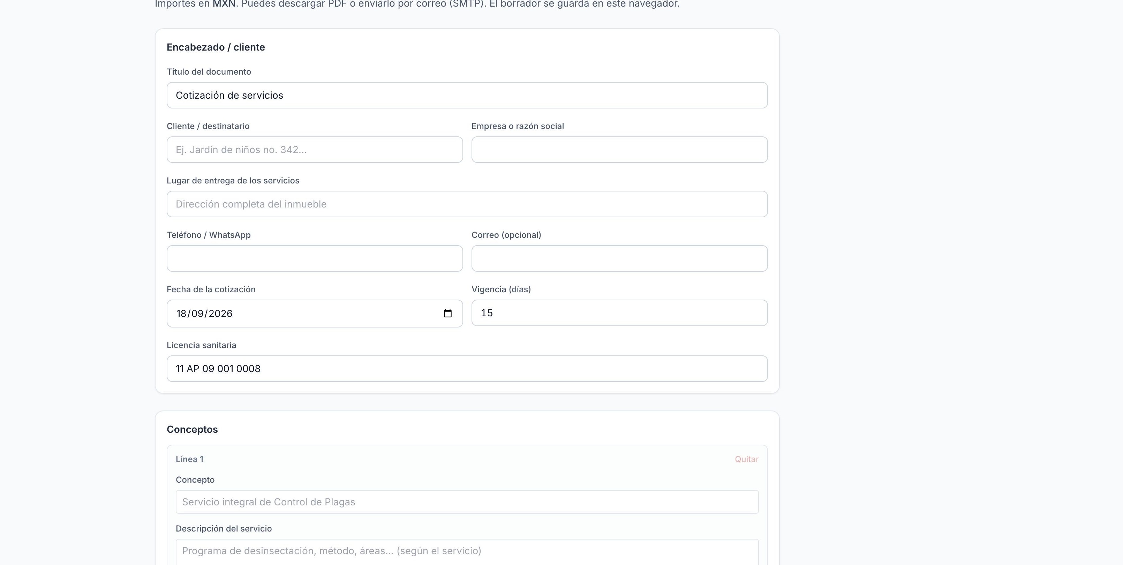Click the 'Licencia sanitaria' label
The image size is (1123, 565).
202,345
